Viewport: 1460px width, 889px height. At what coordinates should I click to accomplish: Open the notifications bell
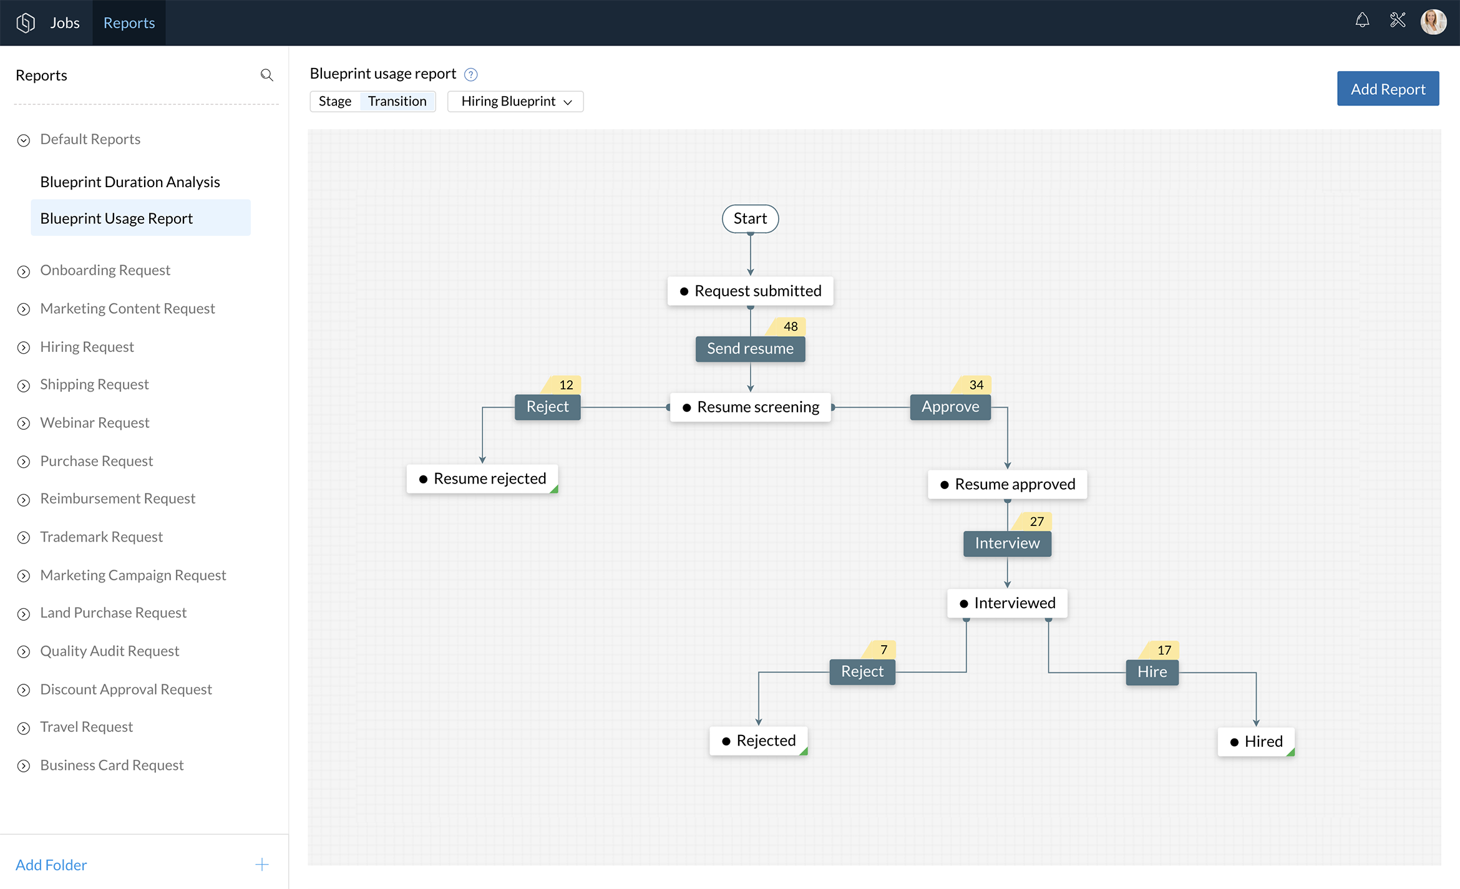tap(1362, 21)
